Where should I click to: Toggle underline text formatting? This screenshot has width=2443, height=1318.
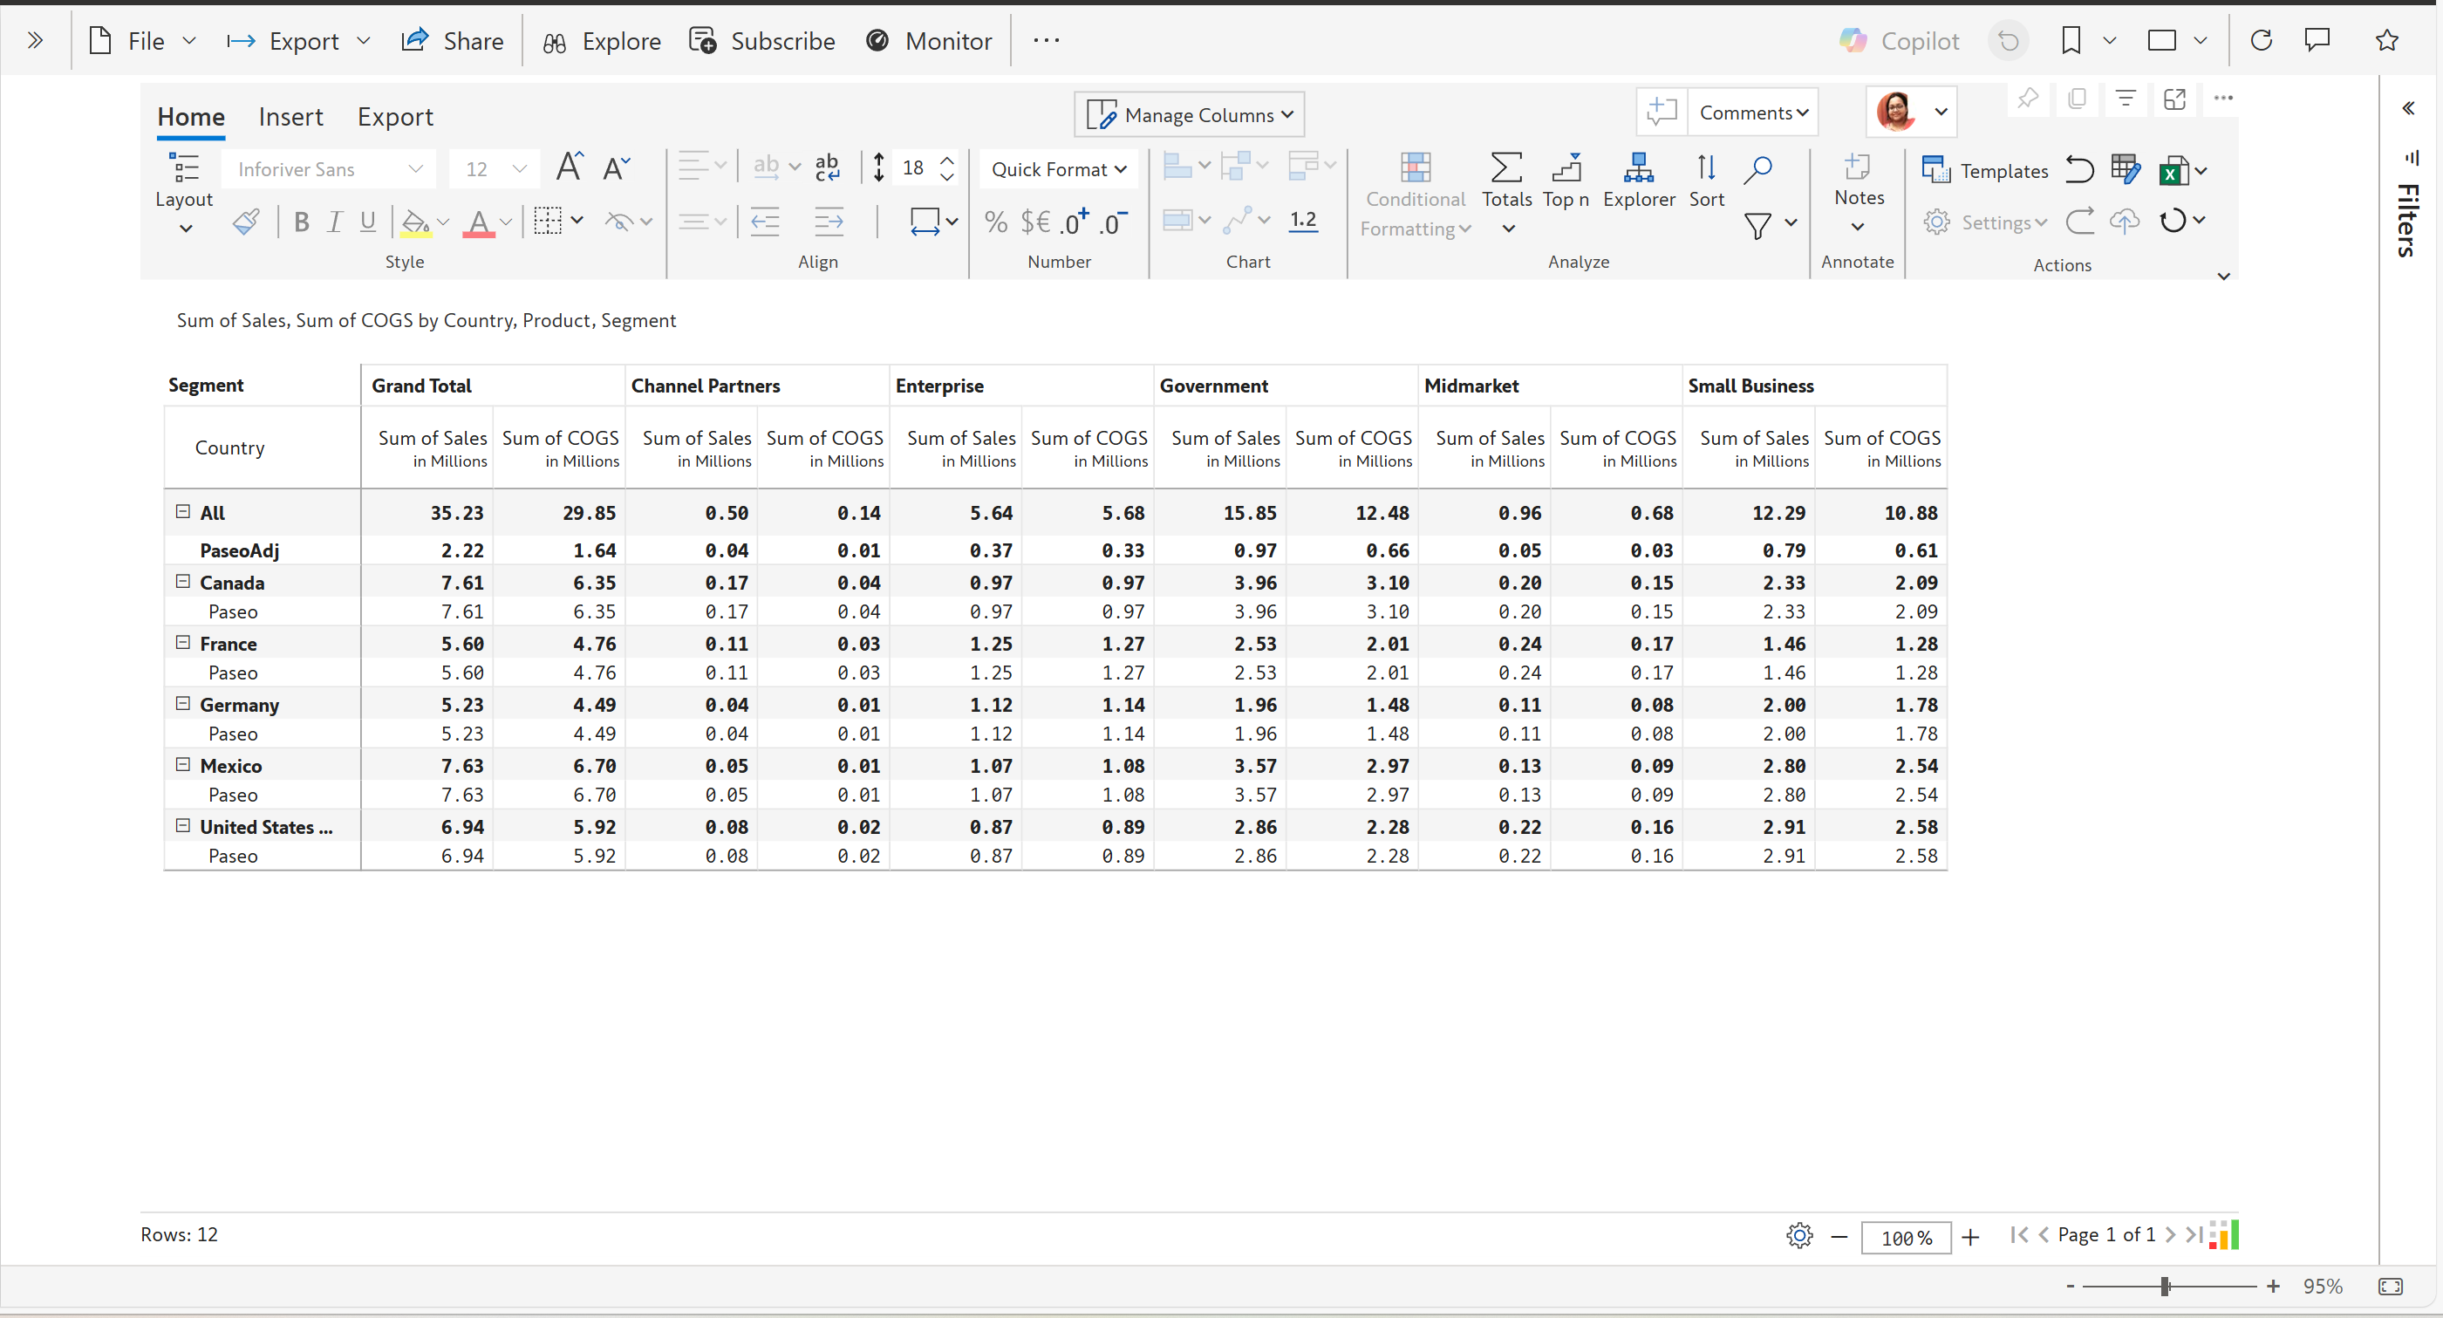coord(368,222)
